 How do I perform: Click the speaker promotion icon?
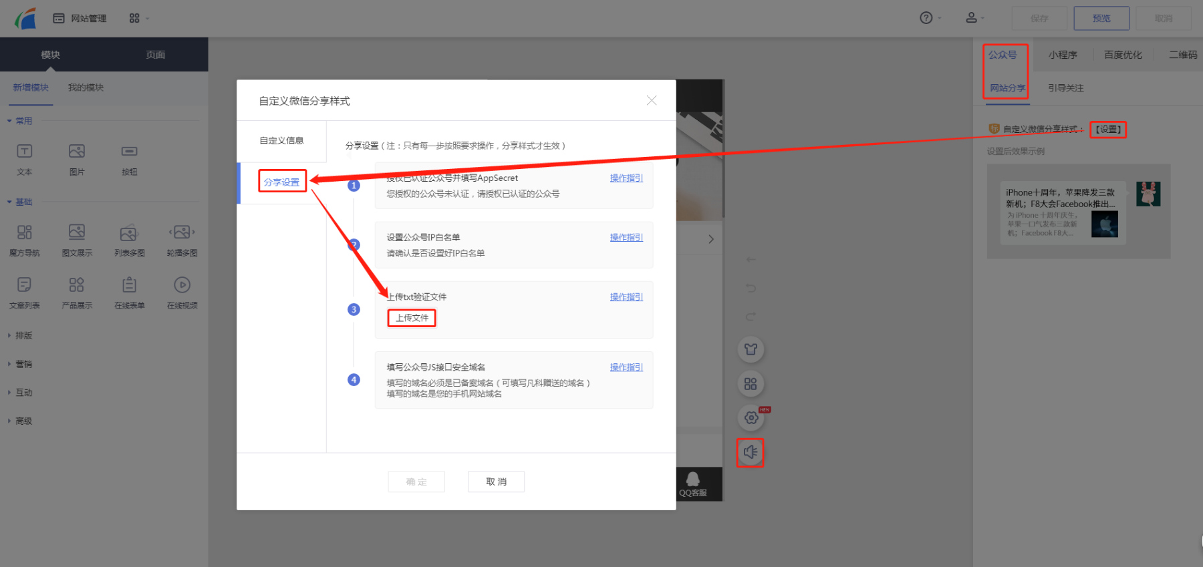click(x=750, y=452)
